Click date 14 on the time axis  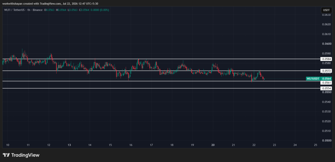coord(90,145)
